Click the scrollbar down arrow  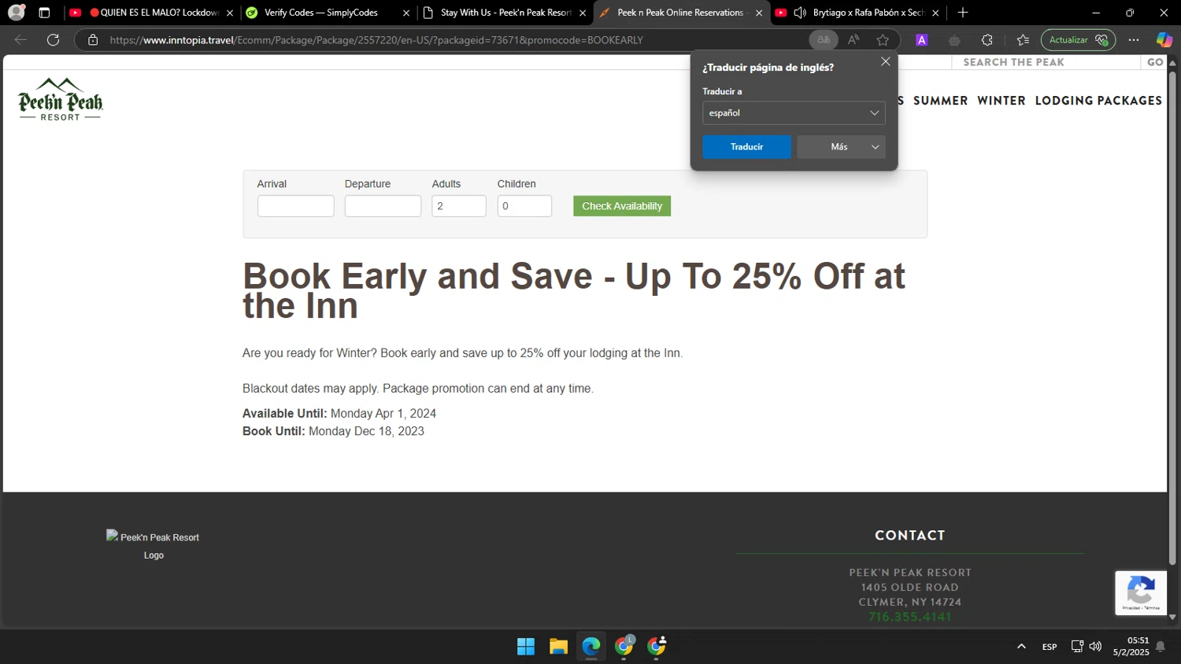[x=1172, y=618]
